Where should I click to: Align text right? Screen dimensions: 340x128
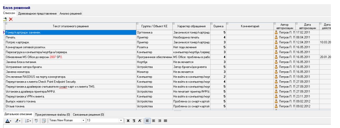(159, 121)
